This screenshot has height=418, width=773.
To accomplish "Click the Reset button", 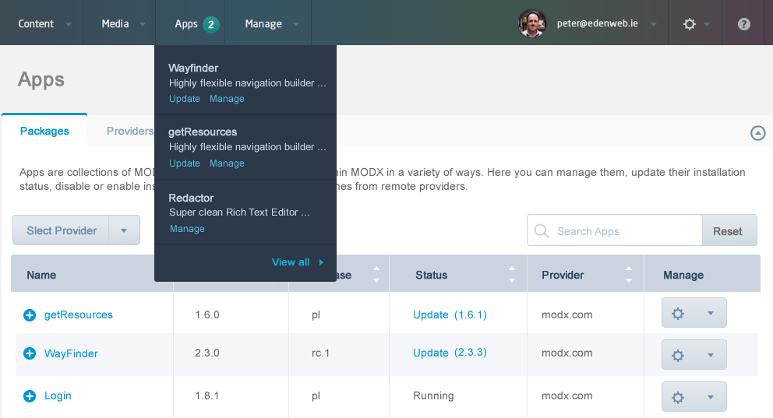I will (729, 231).
